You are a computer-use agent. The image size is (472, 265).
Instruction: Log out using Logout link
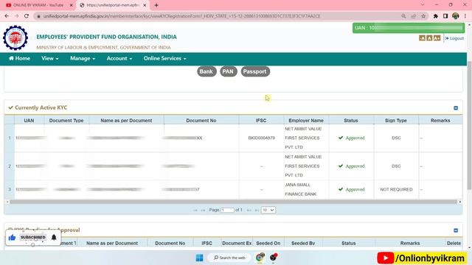pyautogui.click(x=454, y=38)
